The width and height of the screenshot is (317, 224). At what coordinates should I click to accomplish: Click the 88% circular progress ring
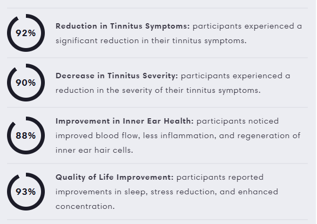click(x=26, y=135)
